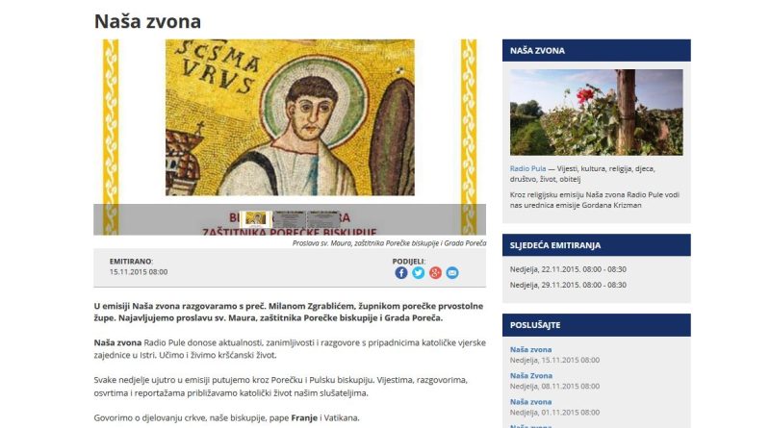Open the Radio Pula link
This screenshot has height=428, width=770.
coord(527,168)
